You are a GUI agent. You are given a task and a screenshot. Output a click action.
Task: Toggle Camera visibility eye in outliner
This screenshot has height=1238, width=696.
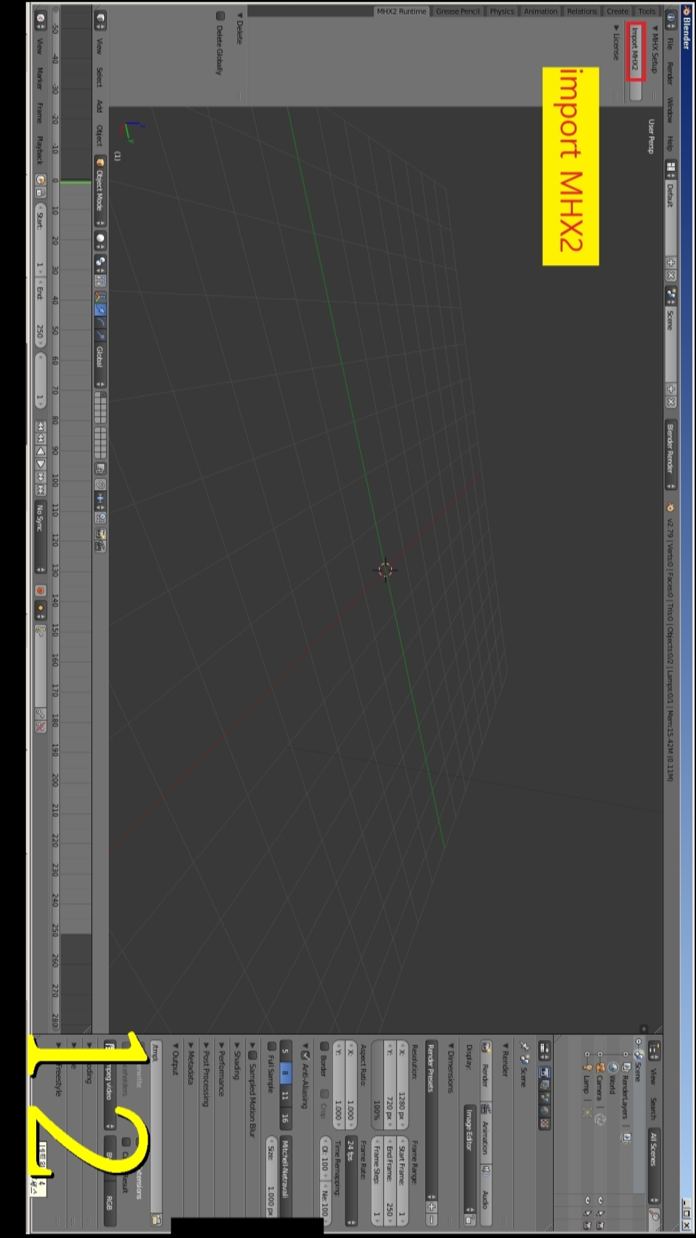[600, 1200]
